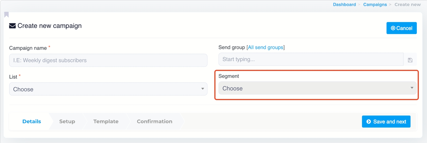Open the List dropdown

108,89
